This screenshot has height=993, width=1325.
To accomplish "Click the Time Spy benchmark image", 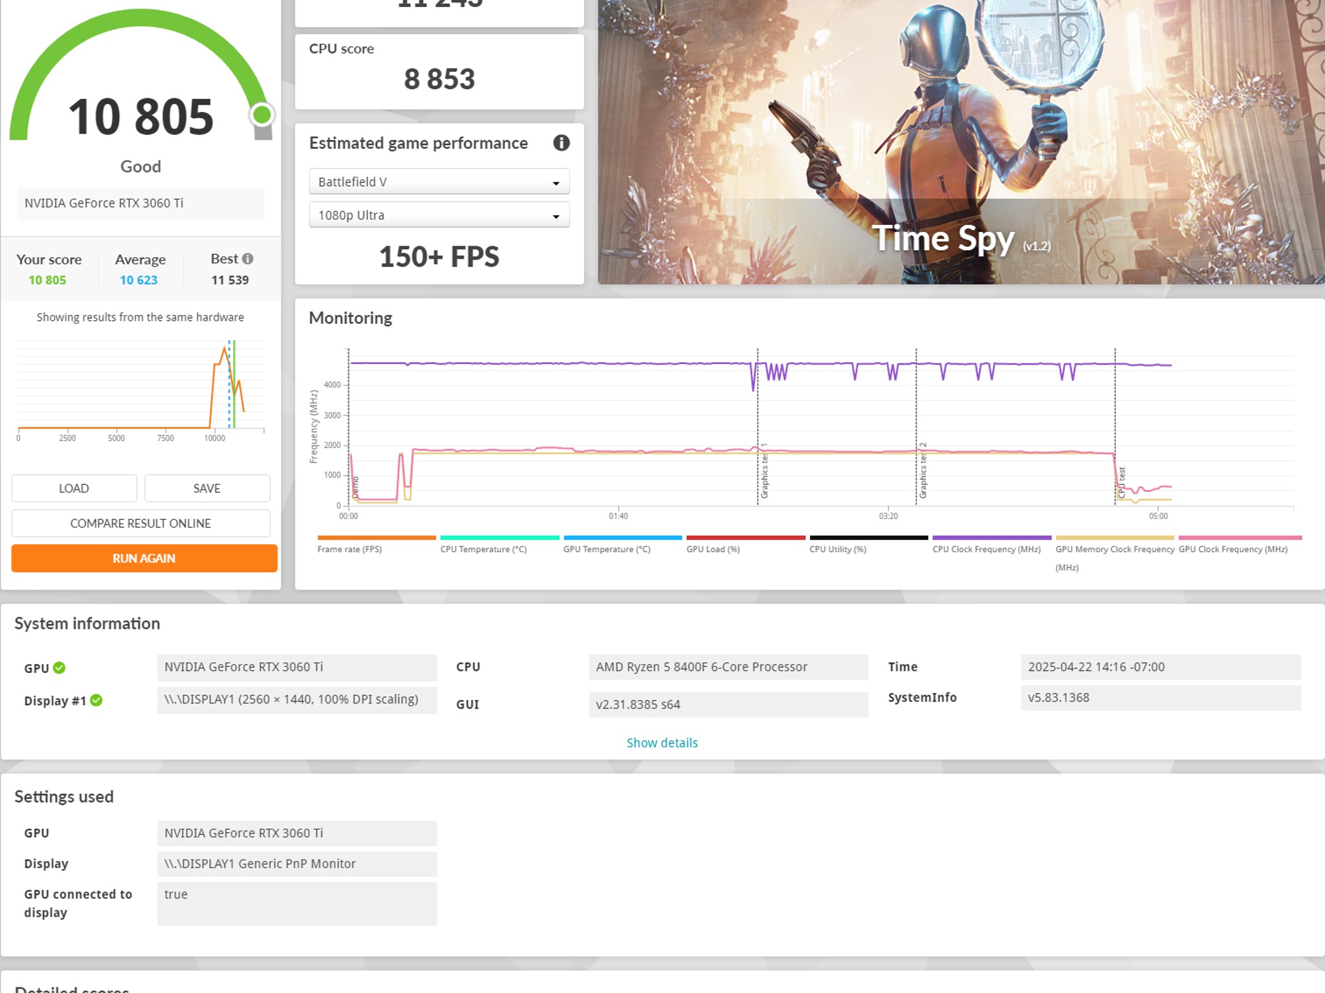I will coord(961,142).
